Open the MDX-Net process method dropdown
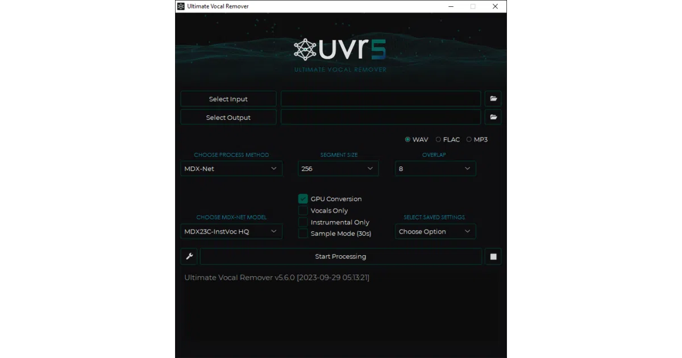The height and width of the screenshot is (358, 682). tap(231, 169)
